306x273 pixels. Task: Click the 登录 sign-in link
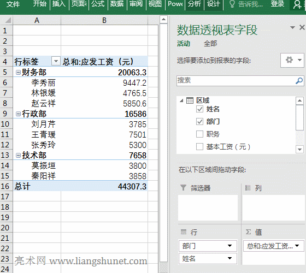[278, 4]
